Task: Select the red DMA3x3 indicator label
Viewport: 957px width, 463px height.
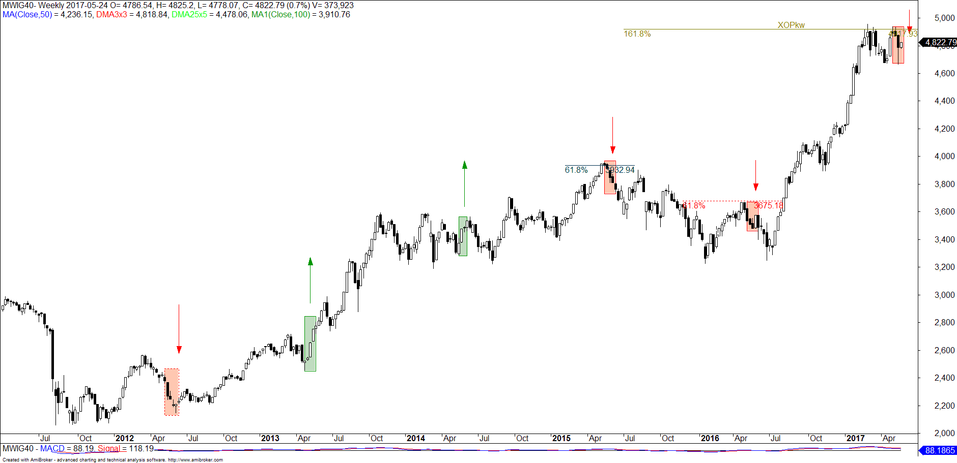Action: [x=111, y=15]
